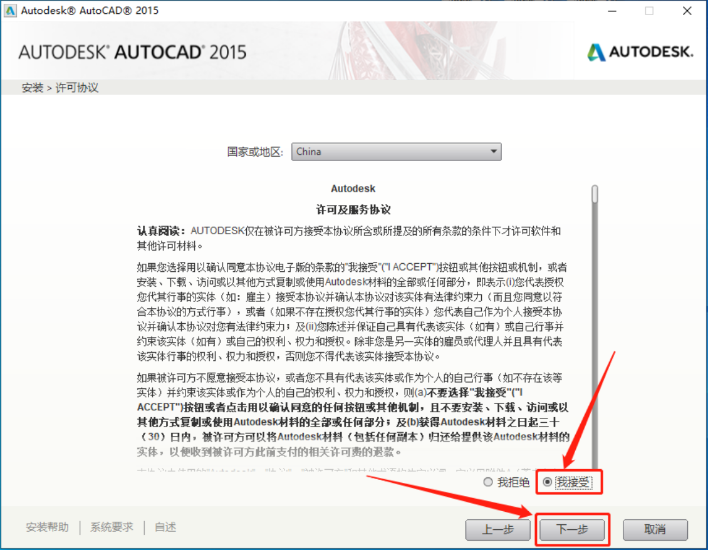The image size is (708, 550).
Task: Open the 系统要求 link
Action: pyautogui.click(x=112, y=527)
